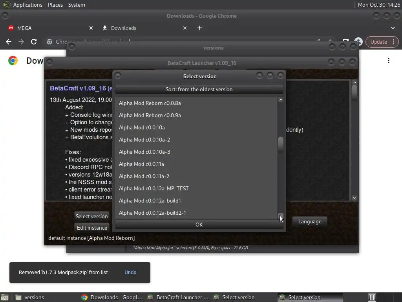
Task: Choose Alpha Mod c0.0.10a from list
Action: [x=196, y=127]
